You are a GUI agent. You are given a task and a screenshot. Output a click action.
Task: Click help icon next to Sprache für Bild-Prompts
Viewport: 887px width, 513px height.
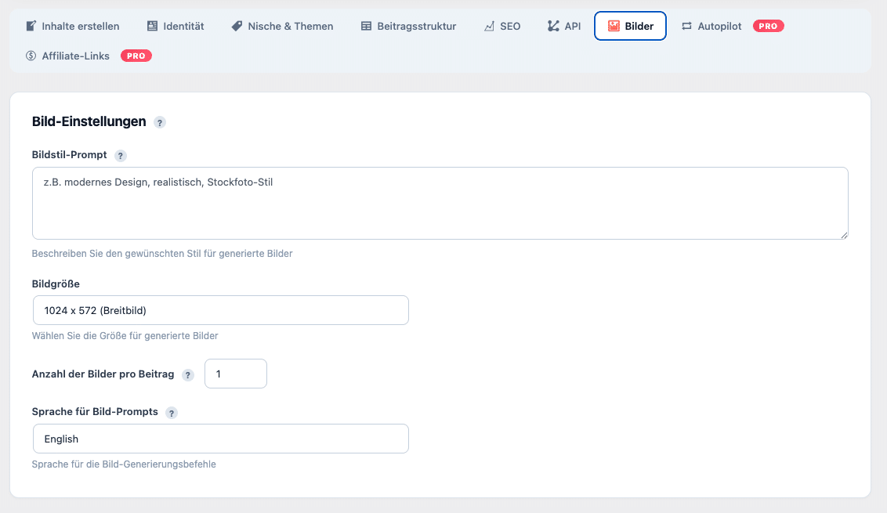point(172,413)
